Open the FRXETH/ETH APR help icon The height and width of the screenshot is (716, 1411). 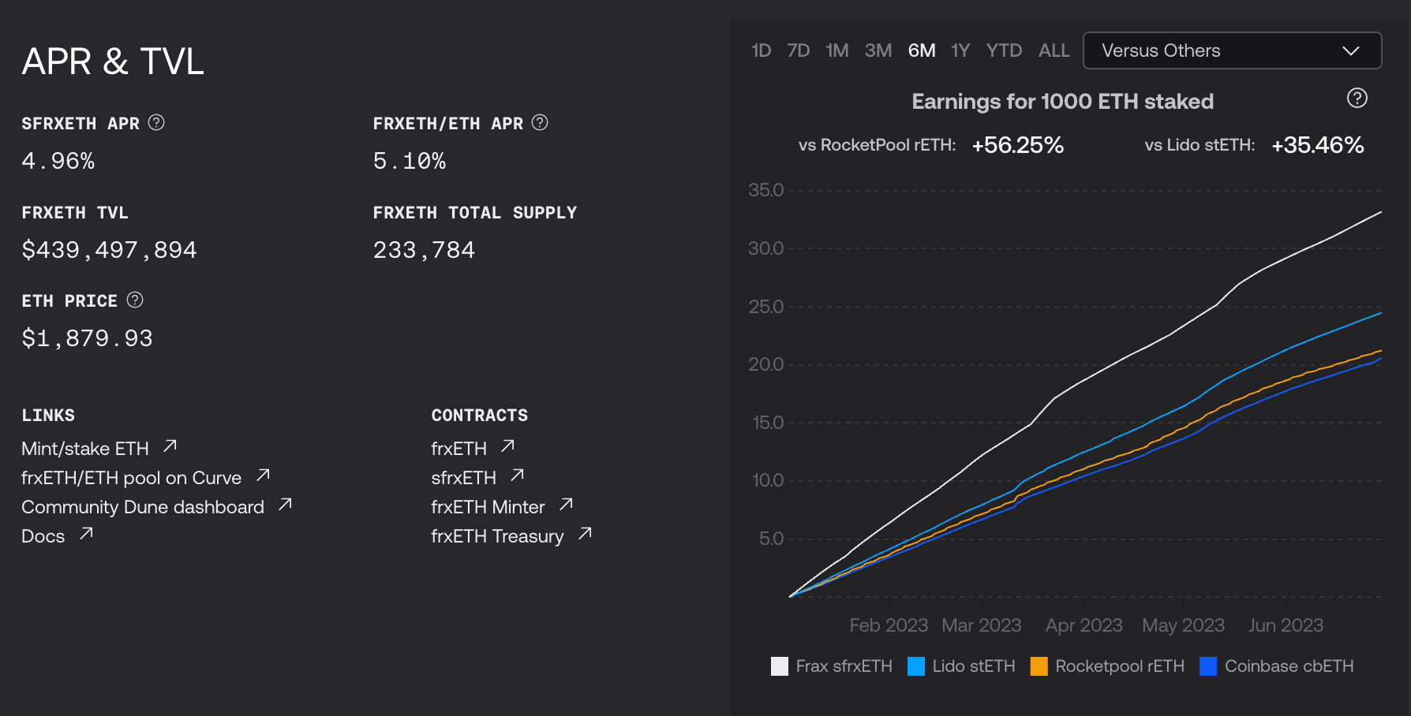540,122
